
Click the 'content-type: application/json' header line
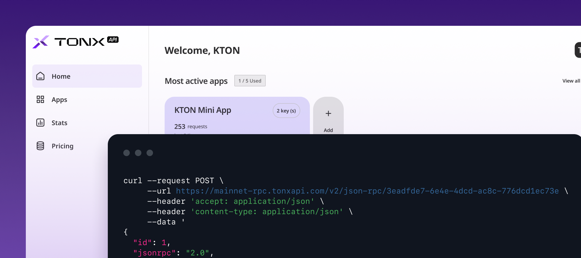click(250, 212)
